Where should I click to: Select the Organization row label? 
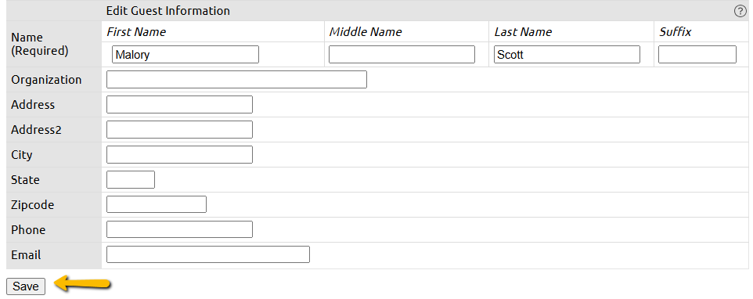click(x=46, y=80)
